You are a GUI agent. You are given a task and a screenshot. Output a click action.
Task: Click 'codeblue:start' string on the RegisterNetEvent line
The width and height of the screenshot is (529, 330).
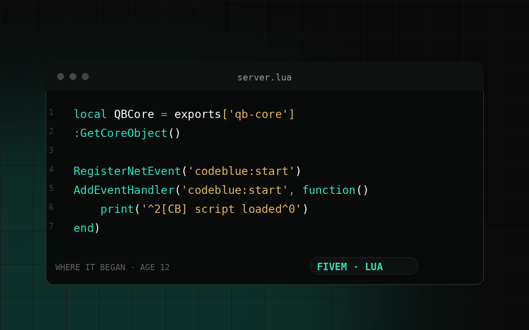(x=241, y=171)
